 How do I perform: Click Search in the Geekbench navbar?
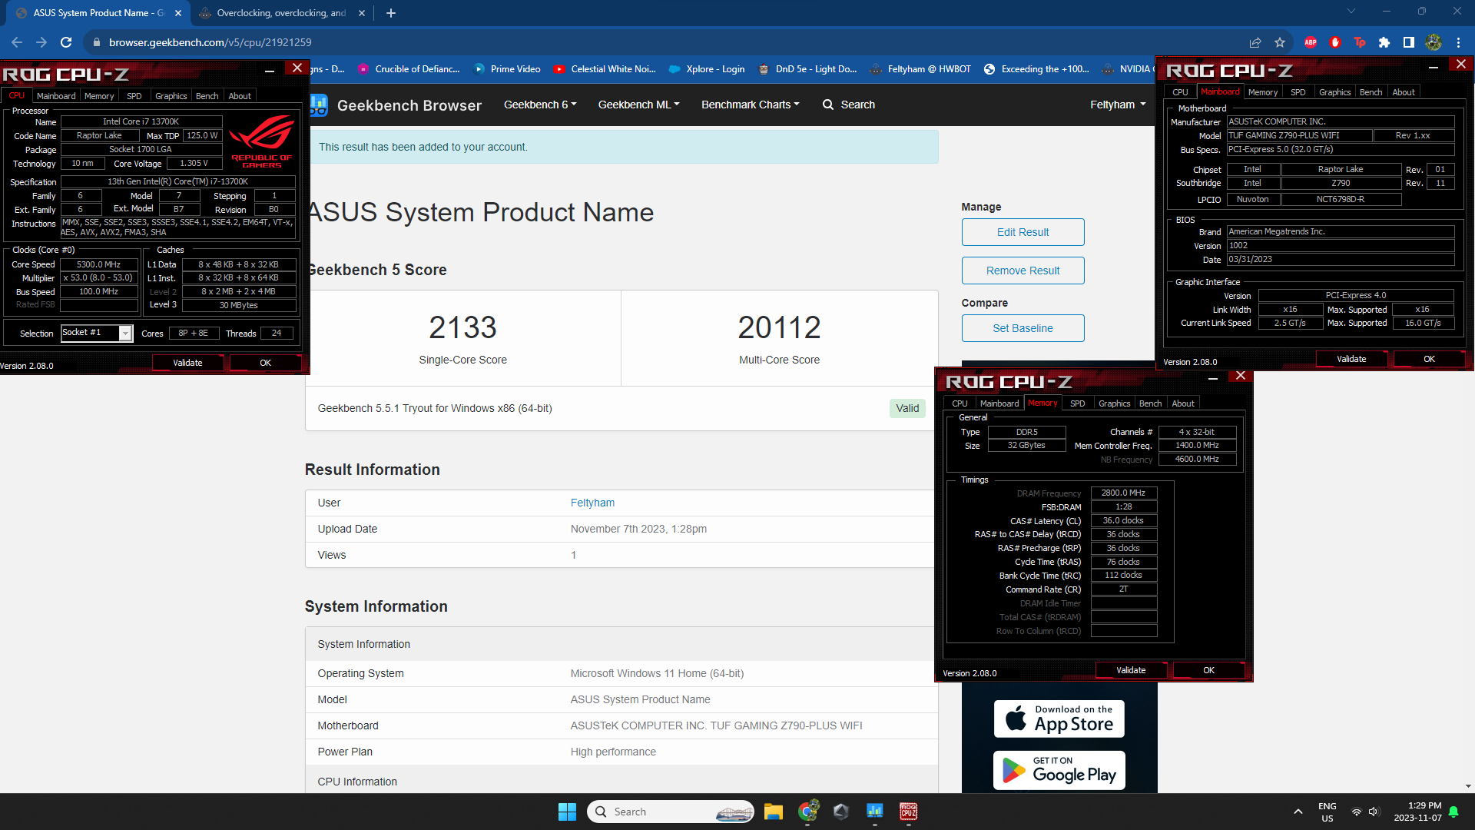[849, 105]
